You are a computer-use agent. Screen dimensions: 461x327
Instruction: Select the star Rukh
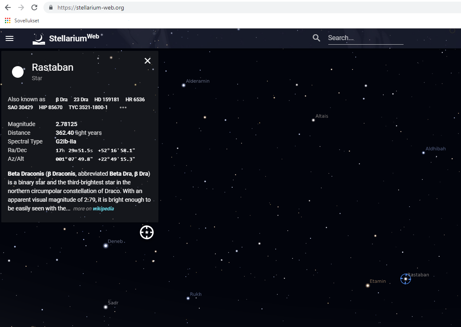(188, 298)
